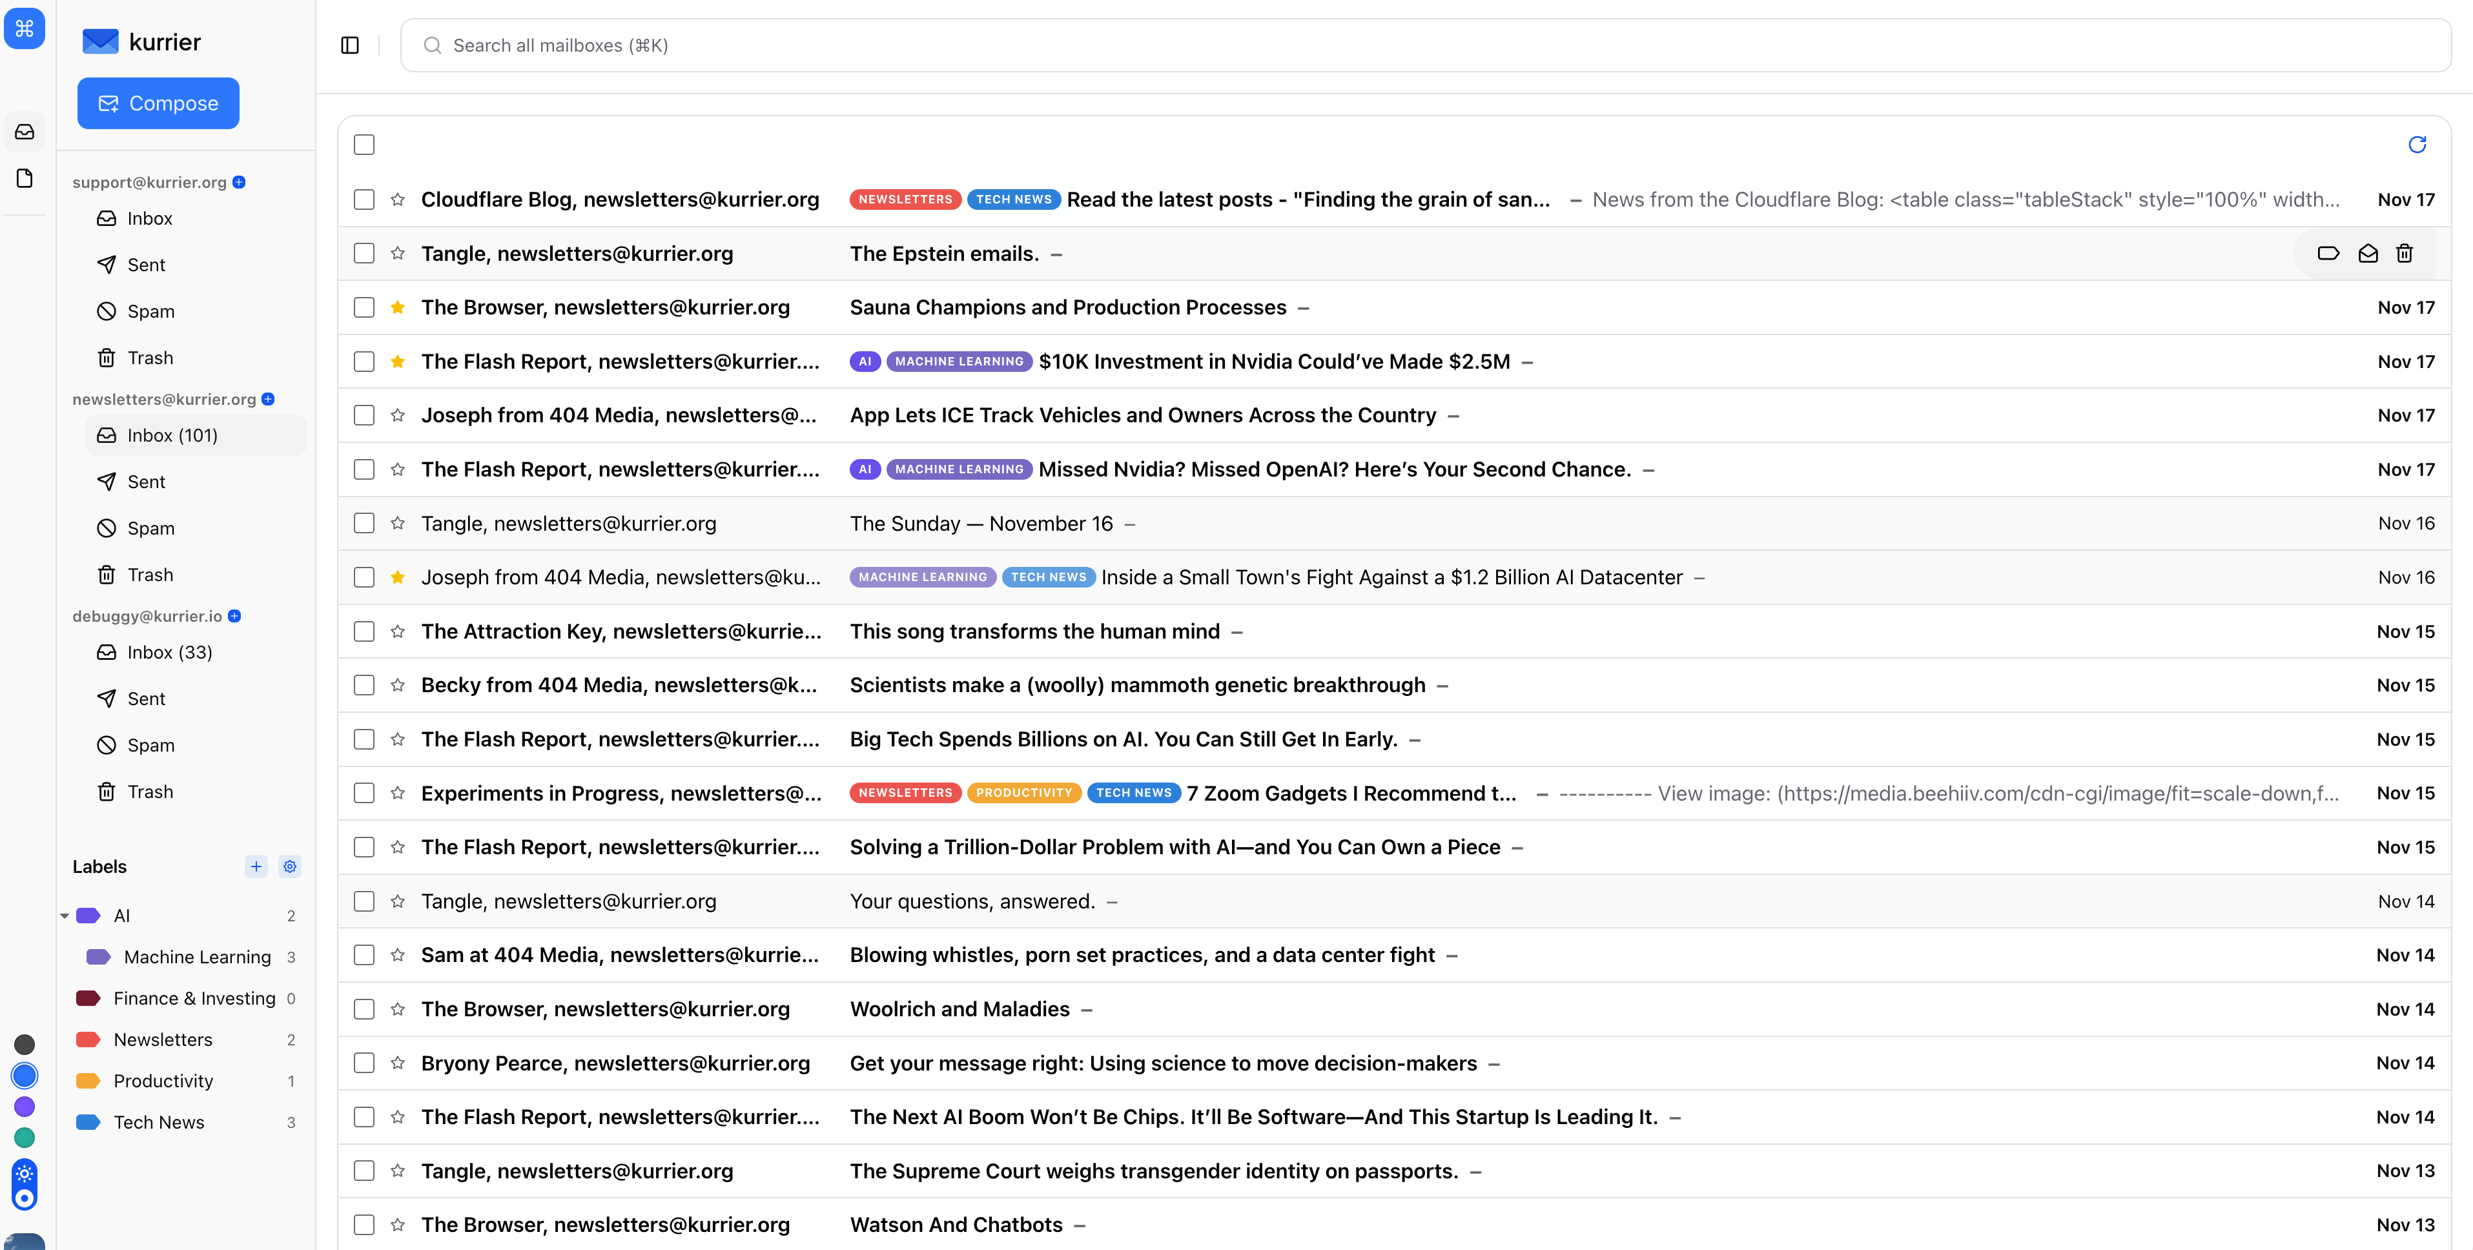The image size is (2473, 1250).
Task: Click the Compose button
Action: [x=158, y=103]
